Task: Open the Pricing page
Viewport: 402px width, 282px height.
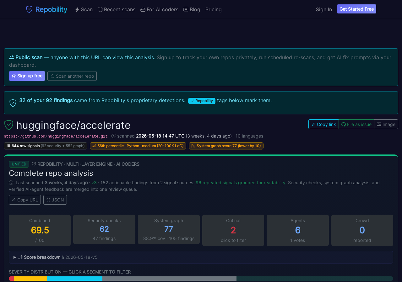Action: [214, 9]
